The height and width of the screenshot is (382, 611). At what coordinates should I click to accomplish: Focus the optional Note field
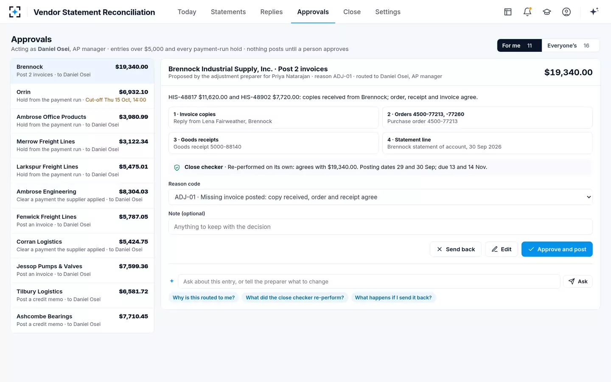click(381, 227)
